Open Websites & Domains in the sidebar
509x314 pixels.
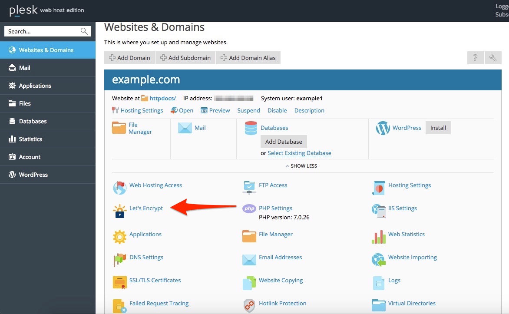click(x=48, y=50)
